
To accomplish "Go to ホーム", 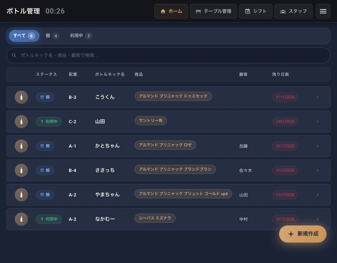I will pos(171,11).
